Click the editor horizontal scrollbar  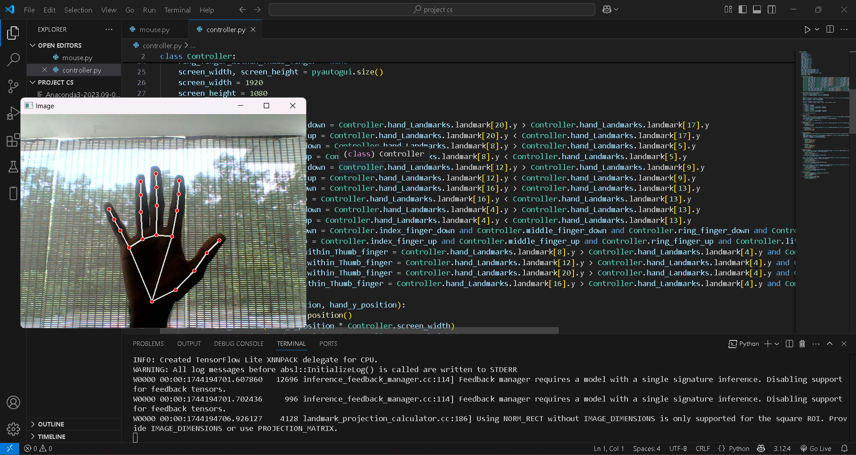[359, 331]
